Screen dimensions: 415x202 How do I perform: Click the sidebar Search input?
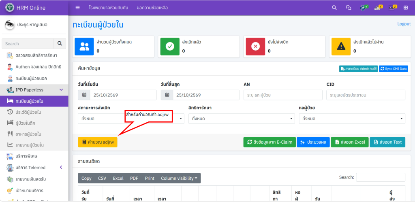coord(28,44)
